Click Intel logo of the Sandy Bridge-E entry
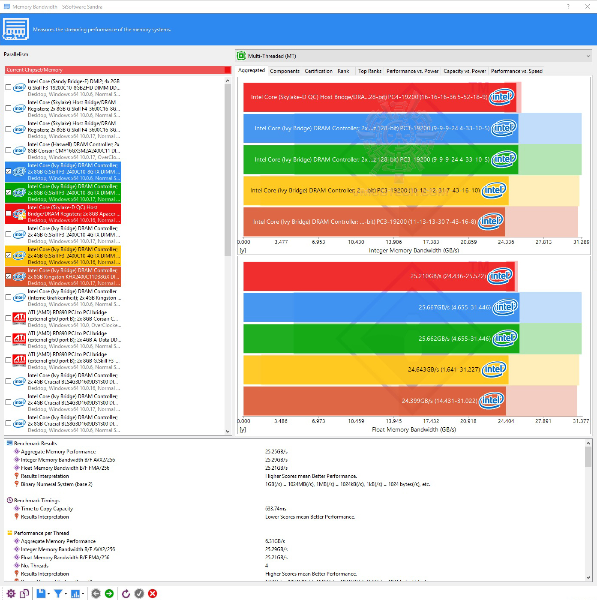 (19, 87)
